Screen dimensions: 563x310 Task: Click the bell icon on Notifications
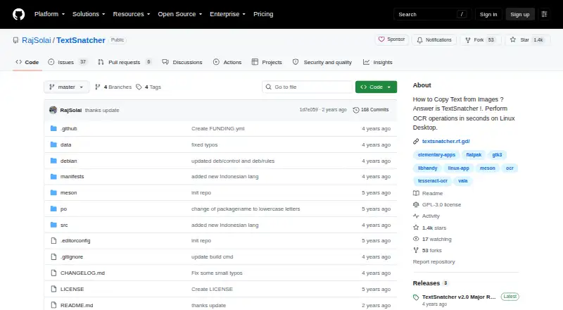pyautogui.click(x=419, y=40)
